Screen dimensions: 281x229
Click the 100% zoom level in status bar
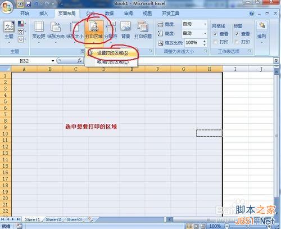point(215,226)
